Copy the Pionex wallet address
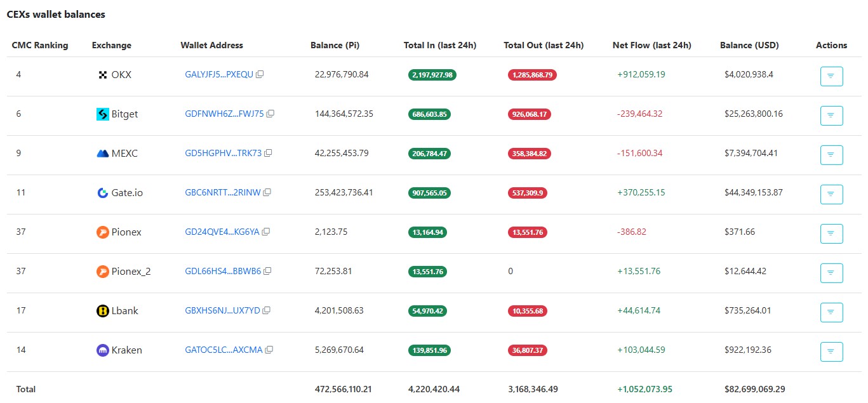This screenshot has width=868, height=403. [x=265, y=232]
